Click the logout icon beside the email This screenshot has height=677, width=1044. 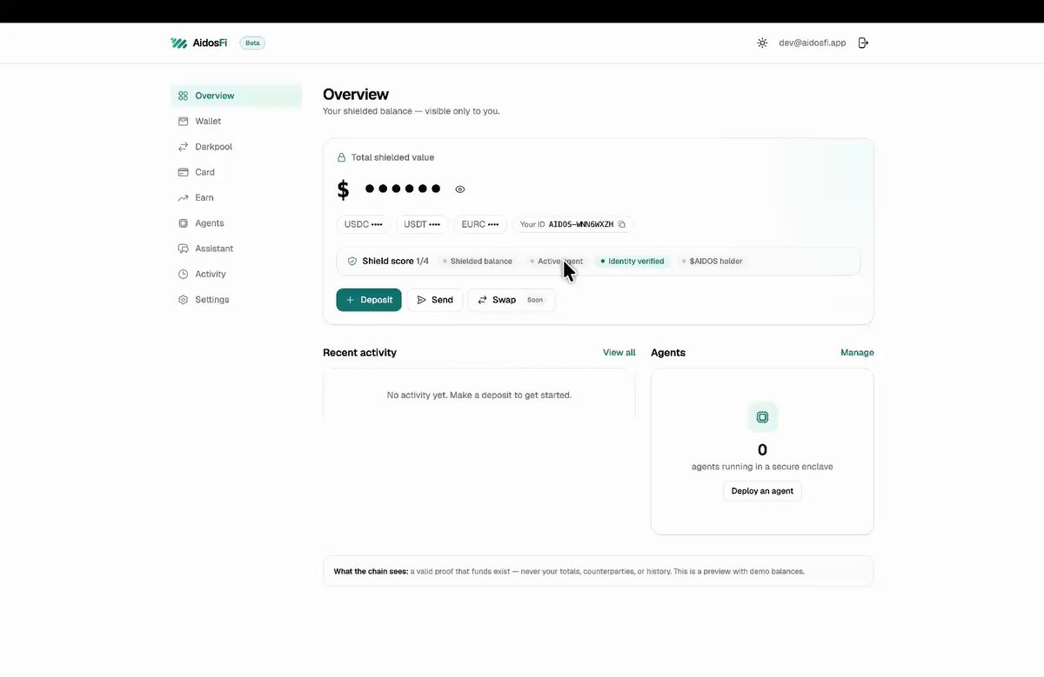863,43
